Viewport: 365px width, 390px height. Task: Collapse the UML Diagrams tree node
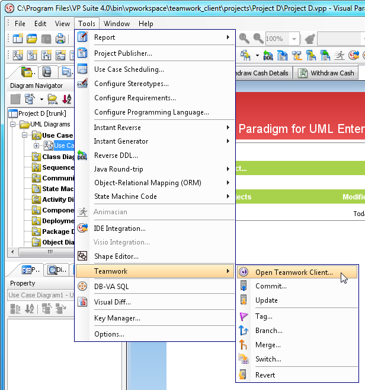[12, 124]
